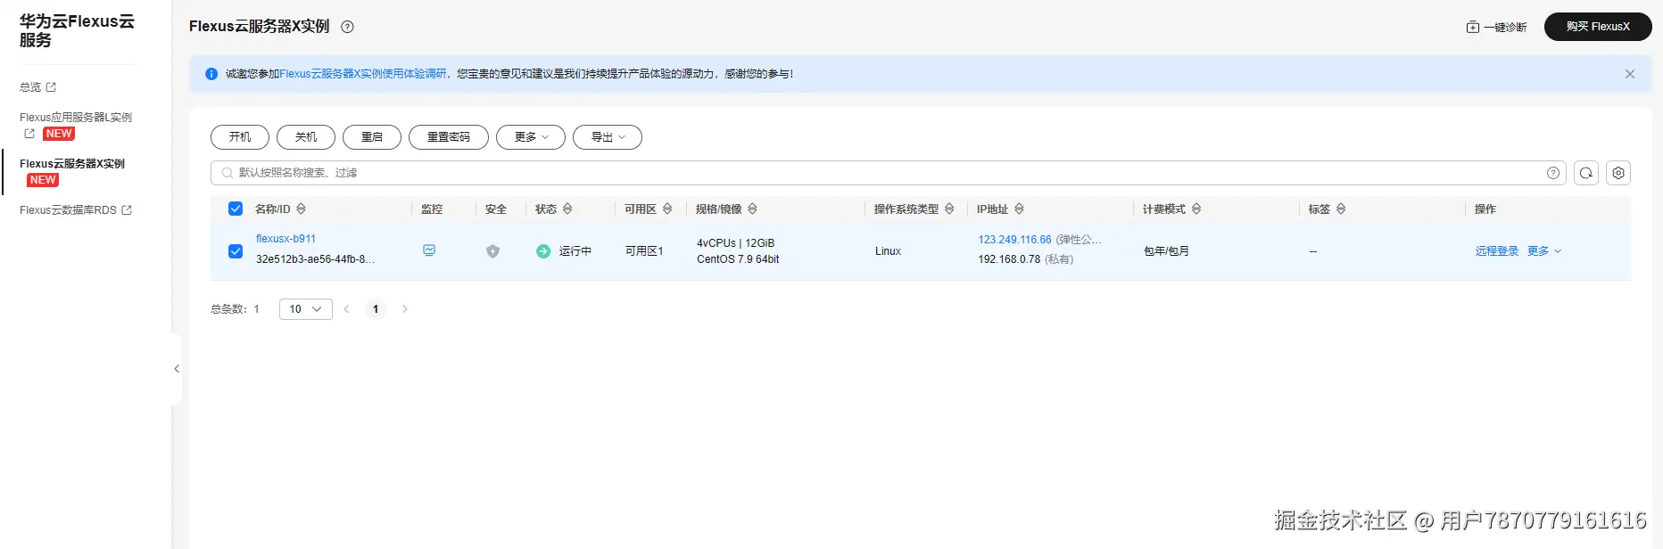
Task: Select page 1 in pagination
Action: [376, 309]
